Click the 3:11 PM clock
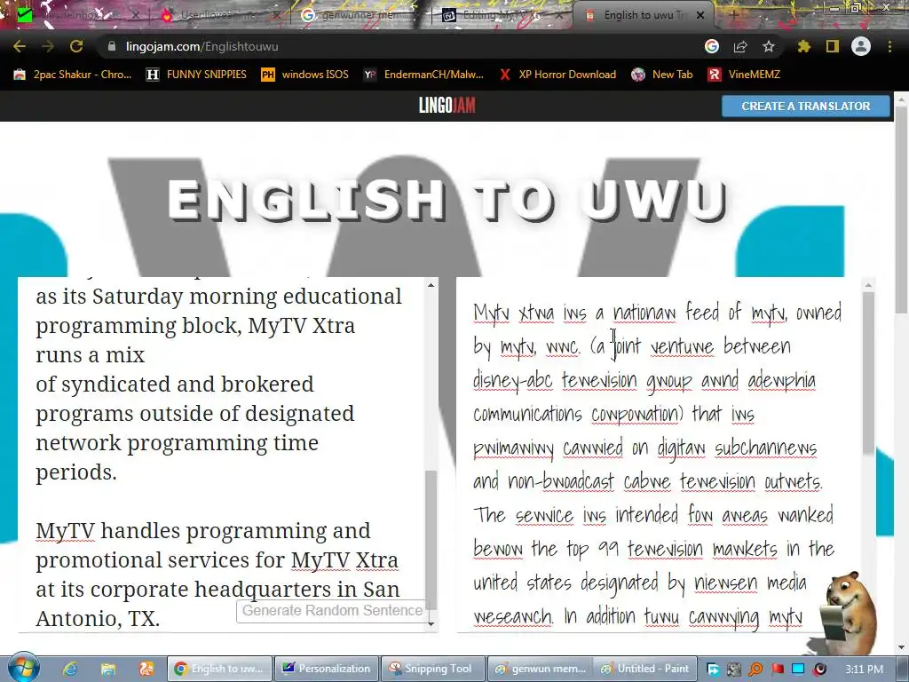 pos(864,670)
